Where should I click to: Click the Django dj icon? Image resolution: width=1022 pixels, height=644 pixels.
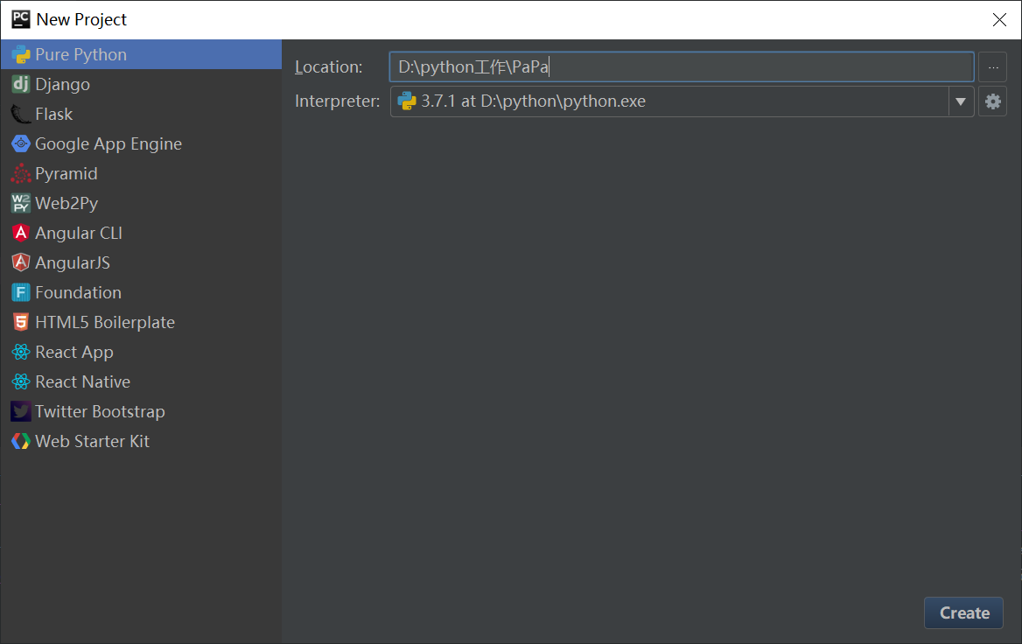pos(21,84)
